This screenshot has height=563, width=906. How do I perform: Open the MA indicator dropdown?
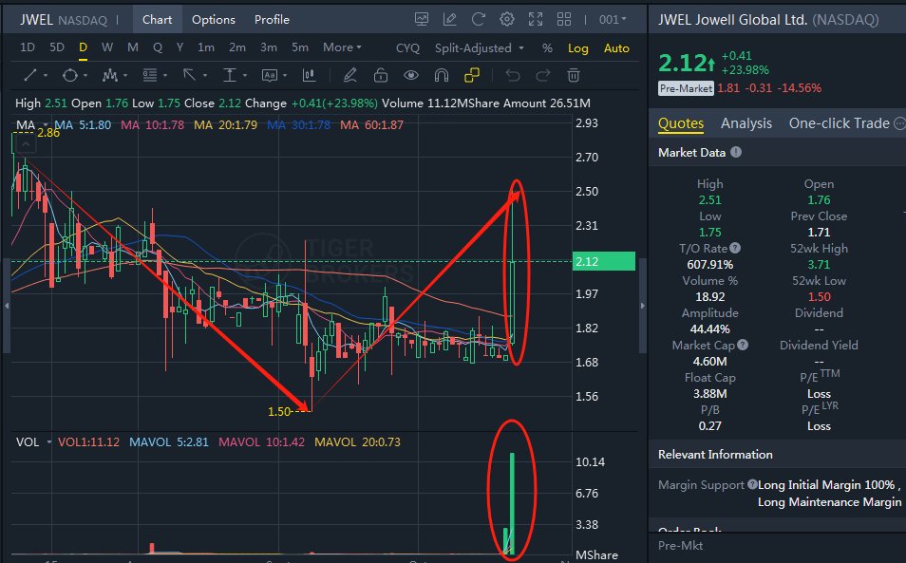(x=44, y=124)
